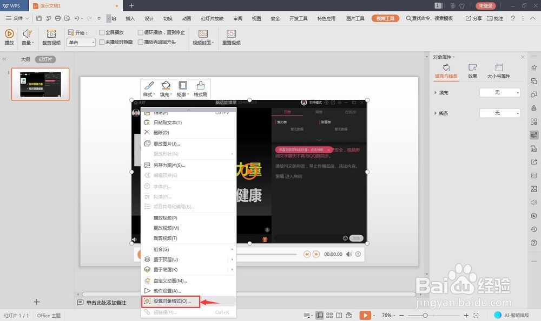Open Video Cover (视频封面) options
This screenshot has width=541, height=321.
(x=203, y=37)
